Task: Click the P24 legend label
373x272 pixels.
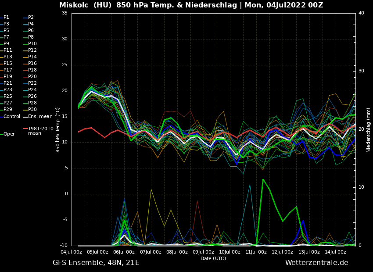Action: (32, 90)
